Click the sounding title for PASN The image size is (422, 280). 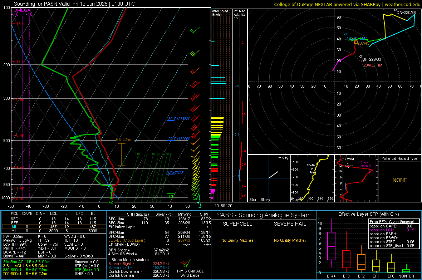coord(74,4)
